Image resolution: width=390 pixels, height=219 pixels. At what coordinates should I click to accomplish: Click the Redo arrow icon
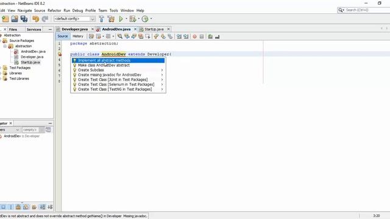45,19
